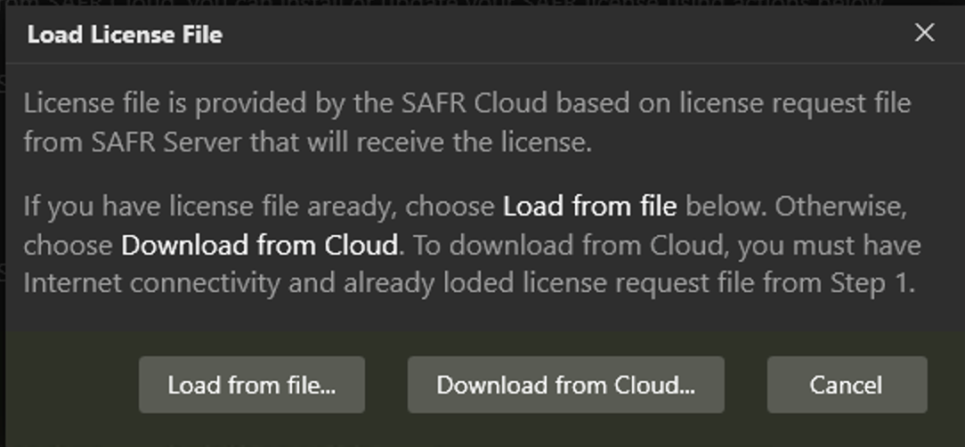965x447 pixels.
Task: Click the misspelled word "aready" in the text
Action: click(353, 207)
